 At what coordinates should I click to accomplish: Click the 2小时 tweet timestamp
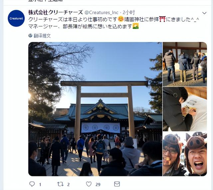click(x=129, y=13)
